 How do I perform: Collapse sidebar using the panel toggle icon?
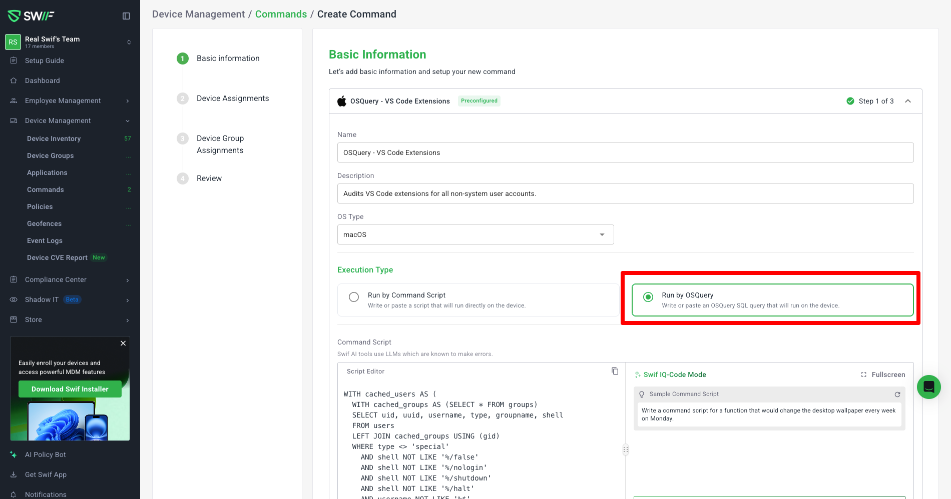pyautogui.click(x=126, y=16)
